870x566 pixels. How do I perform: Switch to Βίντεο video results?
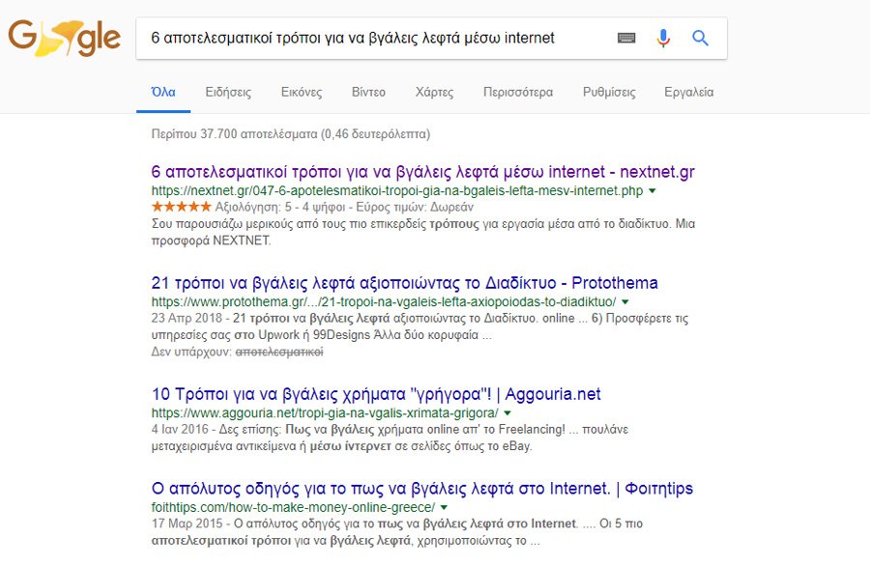point(368,92)
